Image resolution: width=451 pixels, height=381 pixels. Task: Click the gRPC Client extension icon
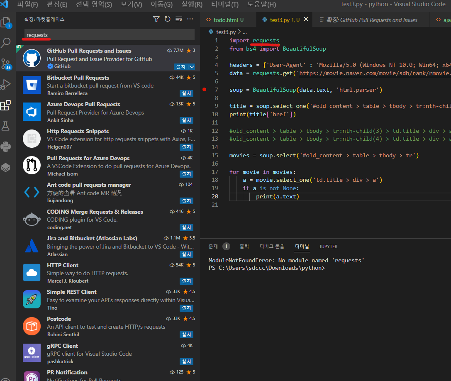pyautogui.click(x=32, y=353)
